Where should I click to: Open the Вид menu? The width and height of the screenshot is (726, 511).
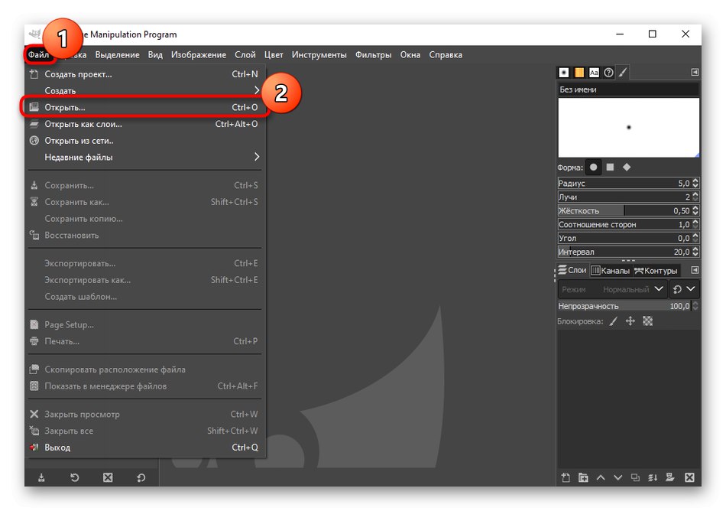(155, 54)
